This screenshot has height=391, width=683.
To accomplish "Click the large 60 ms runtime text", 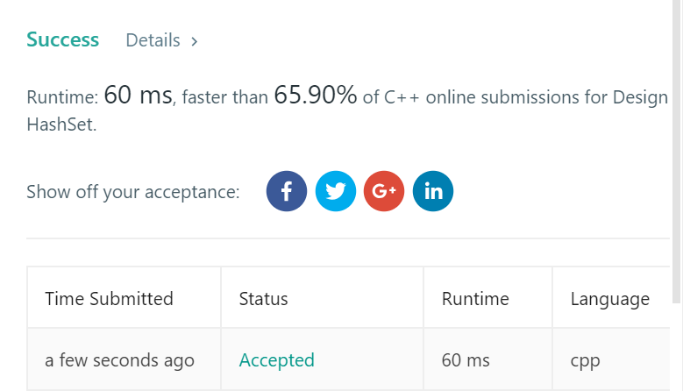I will 138,95.
